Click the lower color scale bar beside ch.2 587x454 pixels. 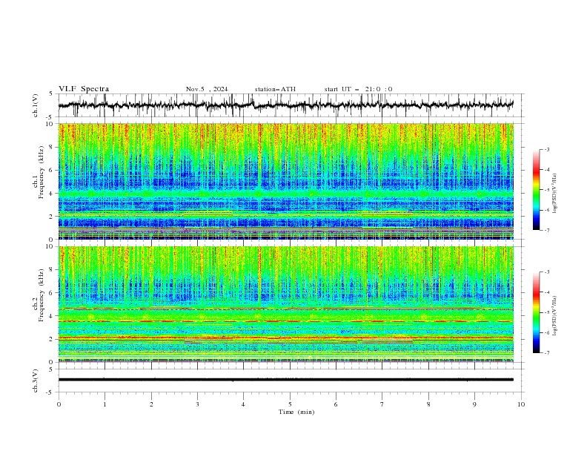tap(536, 312)
